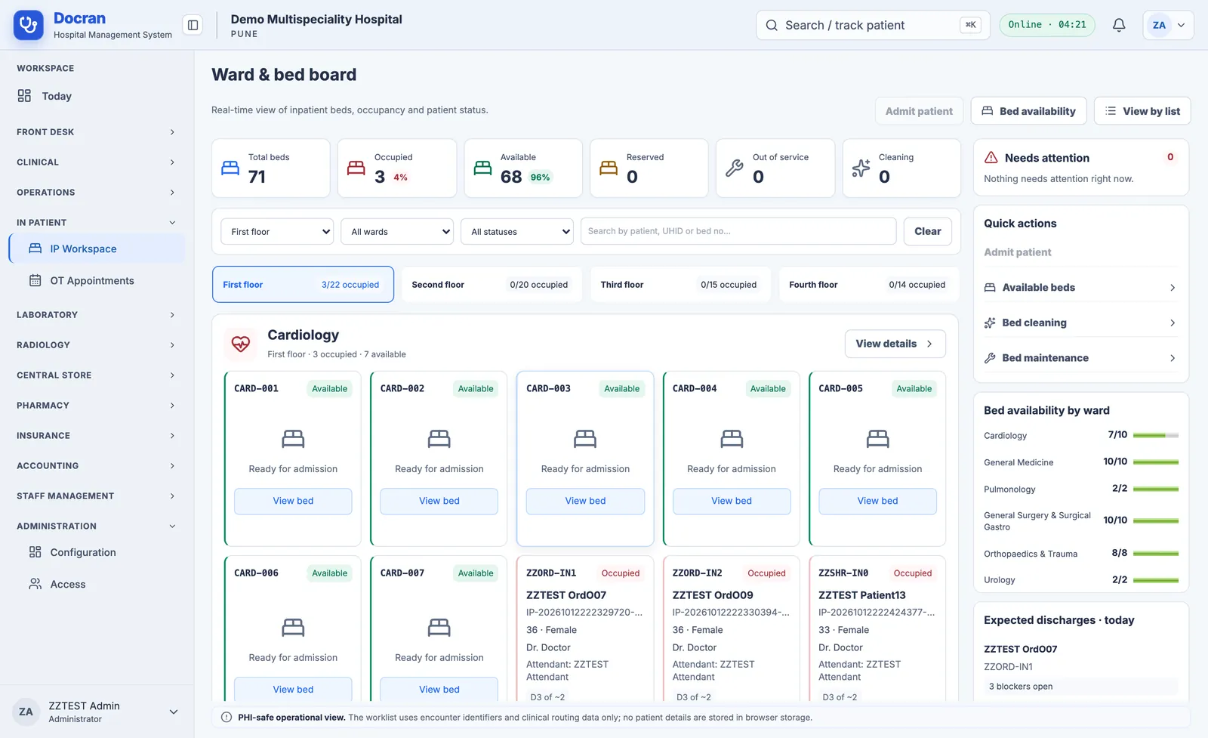1208x738 pixels.
Task: Select the First floor tab
Action: click(303, 285)
